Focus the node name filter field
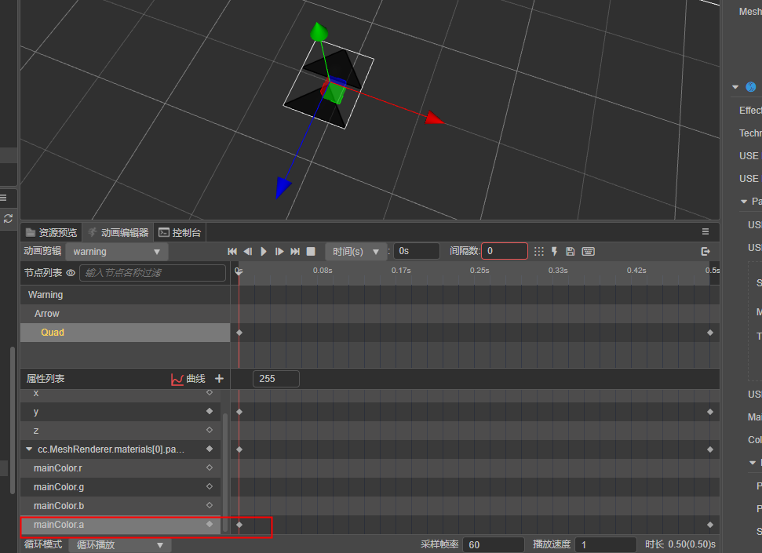This screenshot has width=762, height=553. click(152, 273)
